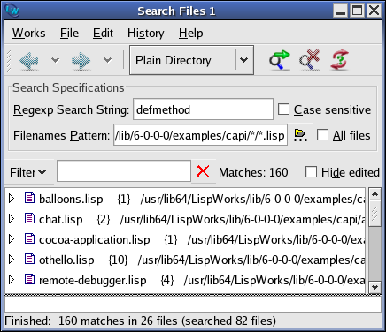Click the Matches: 160 label
Image resolution: width=386 pixels, height=332 pixels.
point(253,172)
